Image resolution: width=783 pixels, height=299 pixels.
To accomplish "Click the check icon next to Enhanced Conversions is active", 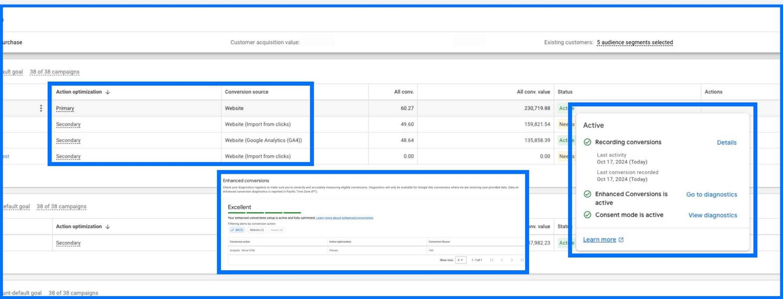I will point(587,194).
